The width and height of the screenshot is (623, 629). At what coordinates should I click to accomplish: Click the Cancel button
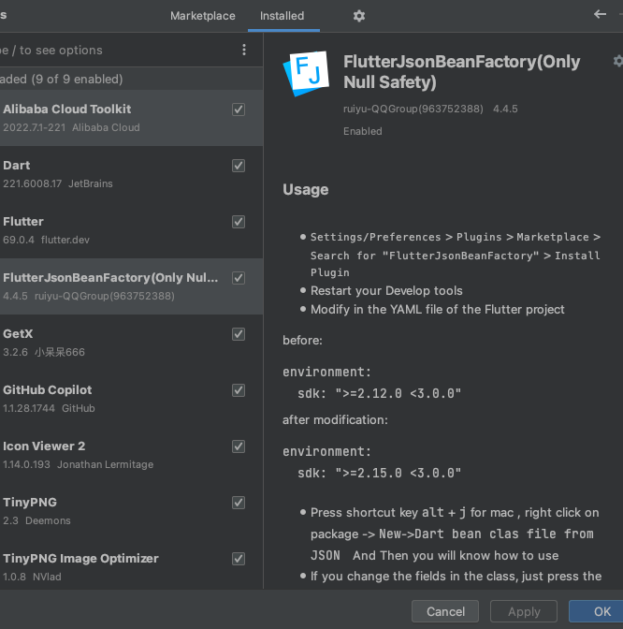pos(445,611)
